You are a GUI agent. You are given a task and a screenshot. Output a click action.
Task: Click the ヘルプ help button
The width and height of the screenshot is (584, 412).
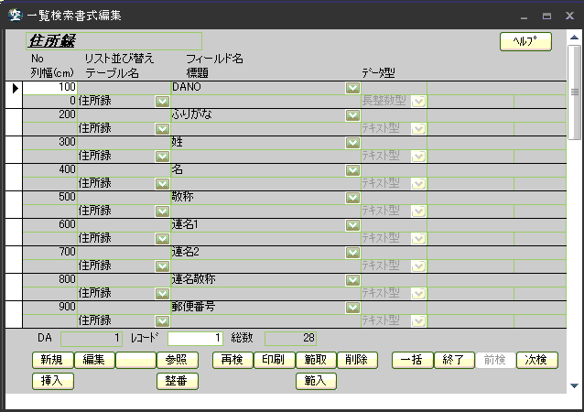point(525,41)
